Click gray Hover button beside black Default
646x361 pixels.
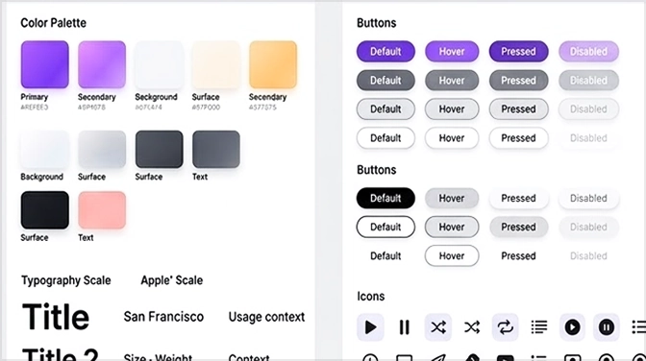coord(452,198)
